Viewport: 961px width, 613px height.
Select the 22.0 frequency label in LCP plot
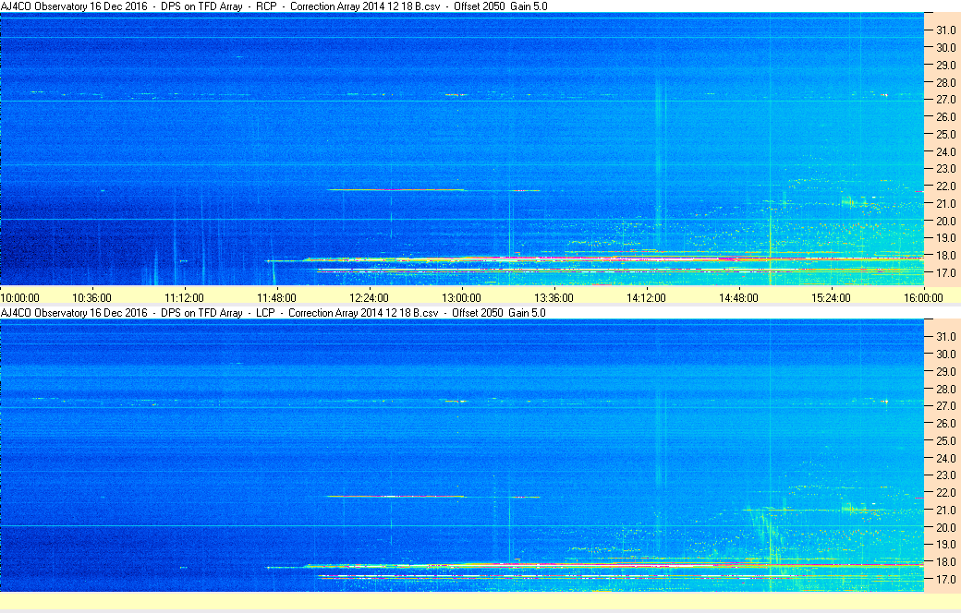pos(945,492)
